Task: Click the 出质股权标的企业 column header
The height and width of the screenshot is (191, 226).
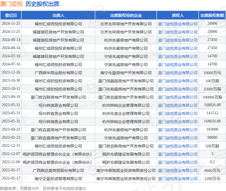Action: pos(126,15)
